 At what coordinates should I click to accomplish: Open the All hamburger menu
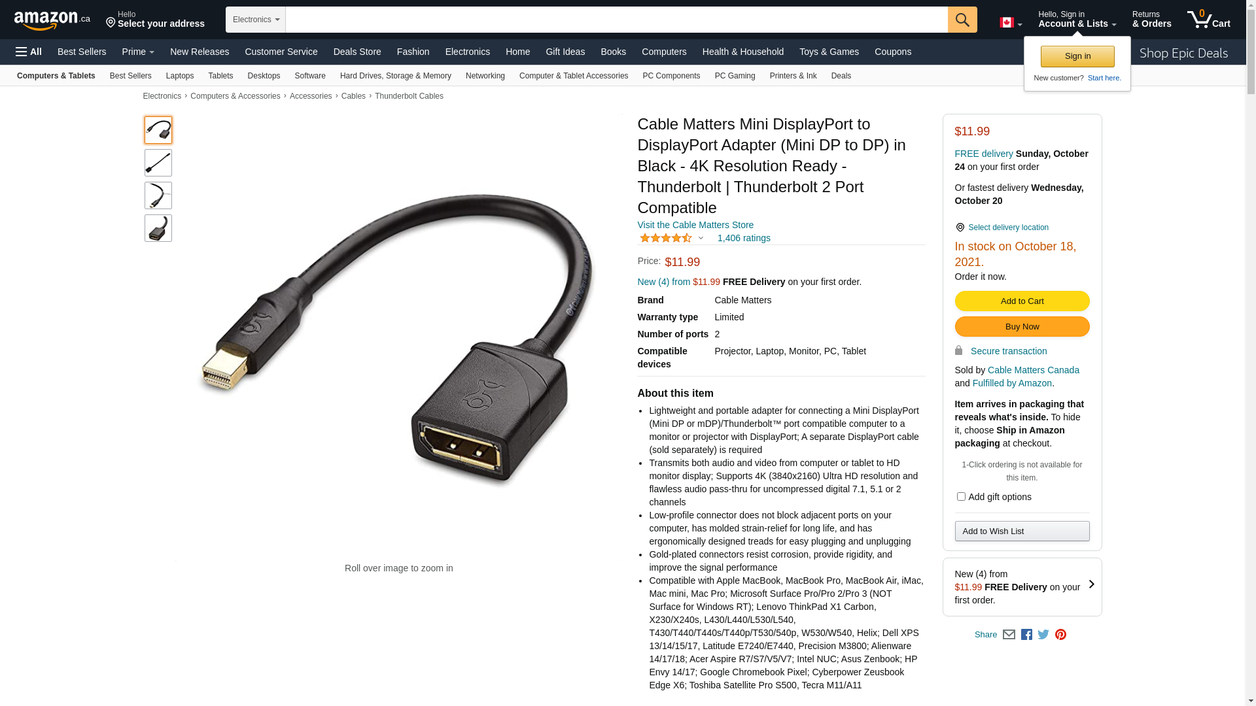(x=29, y=52)
